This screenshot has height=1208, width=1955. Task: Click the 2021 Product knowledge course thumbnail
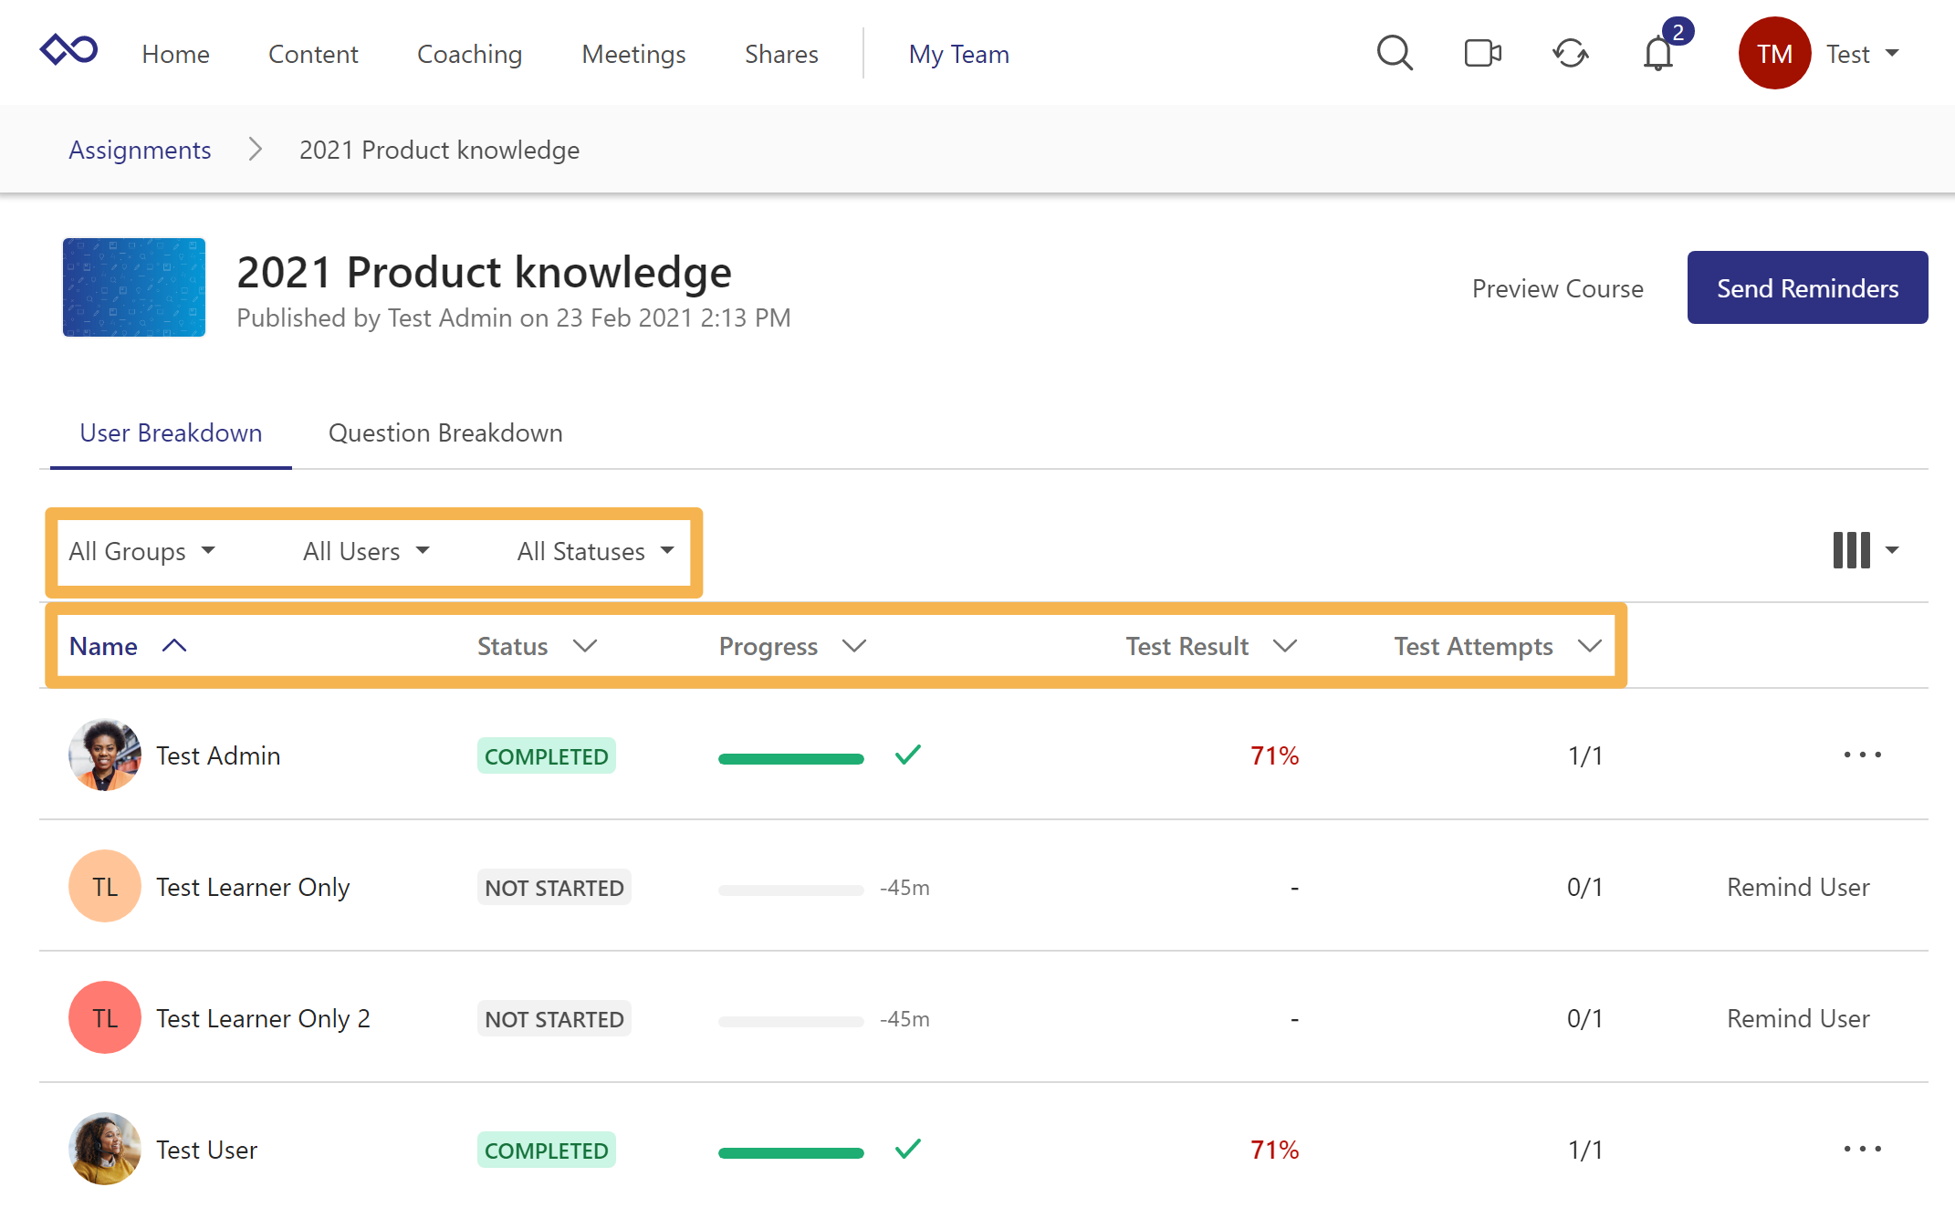(133, 287)
